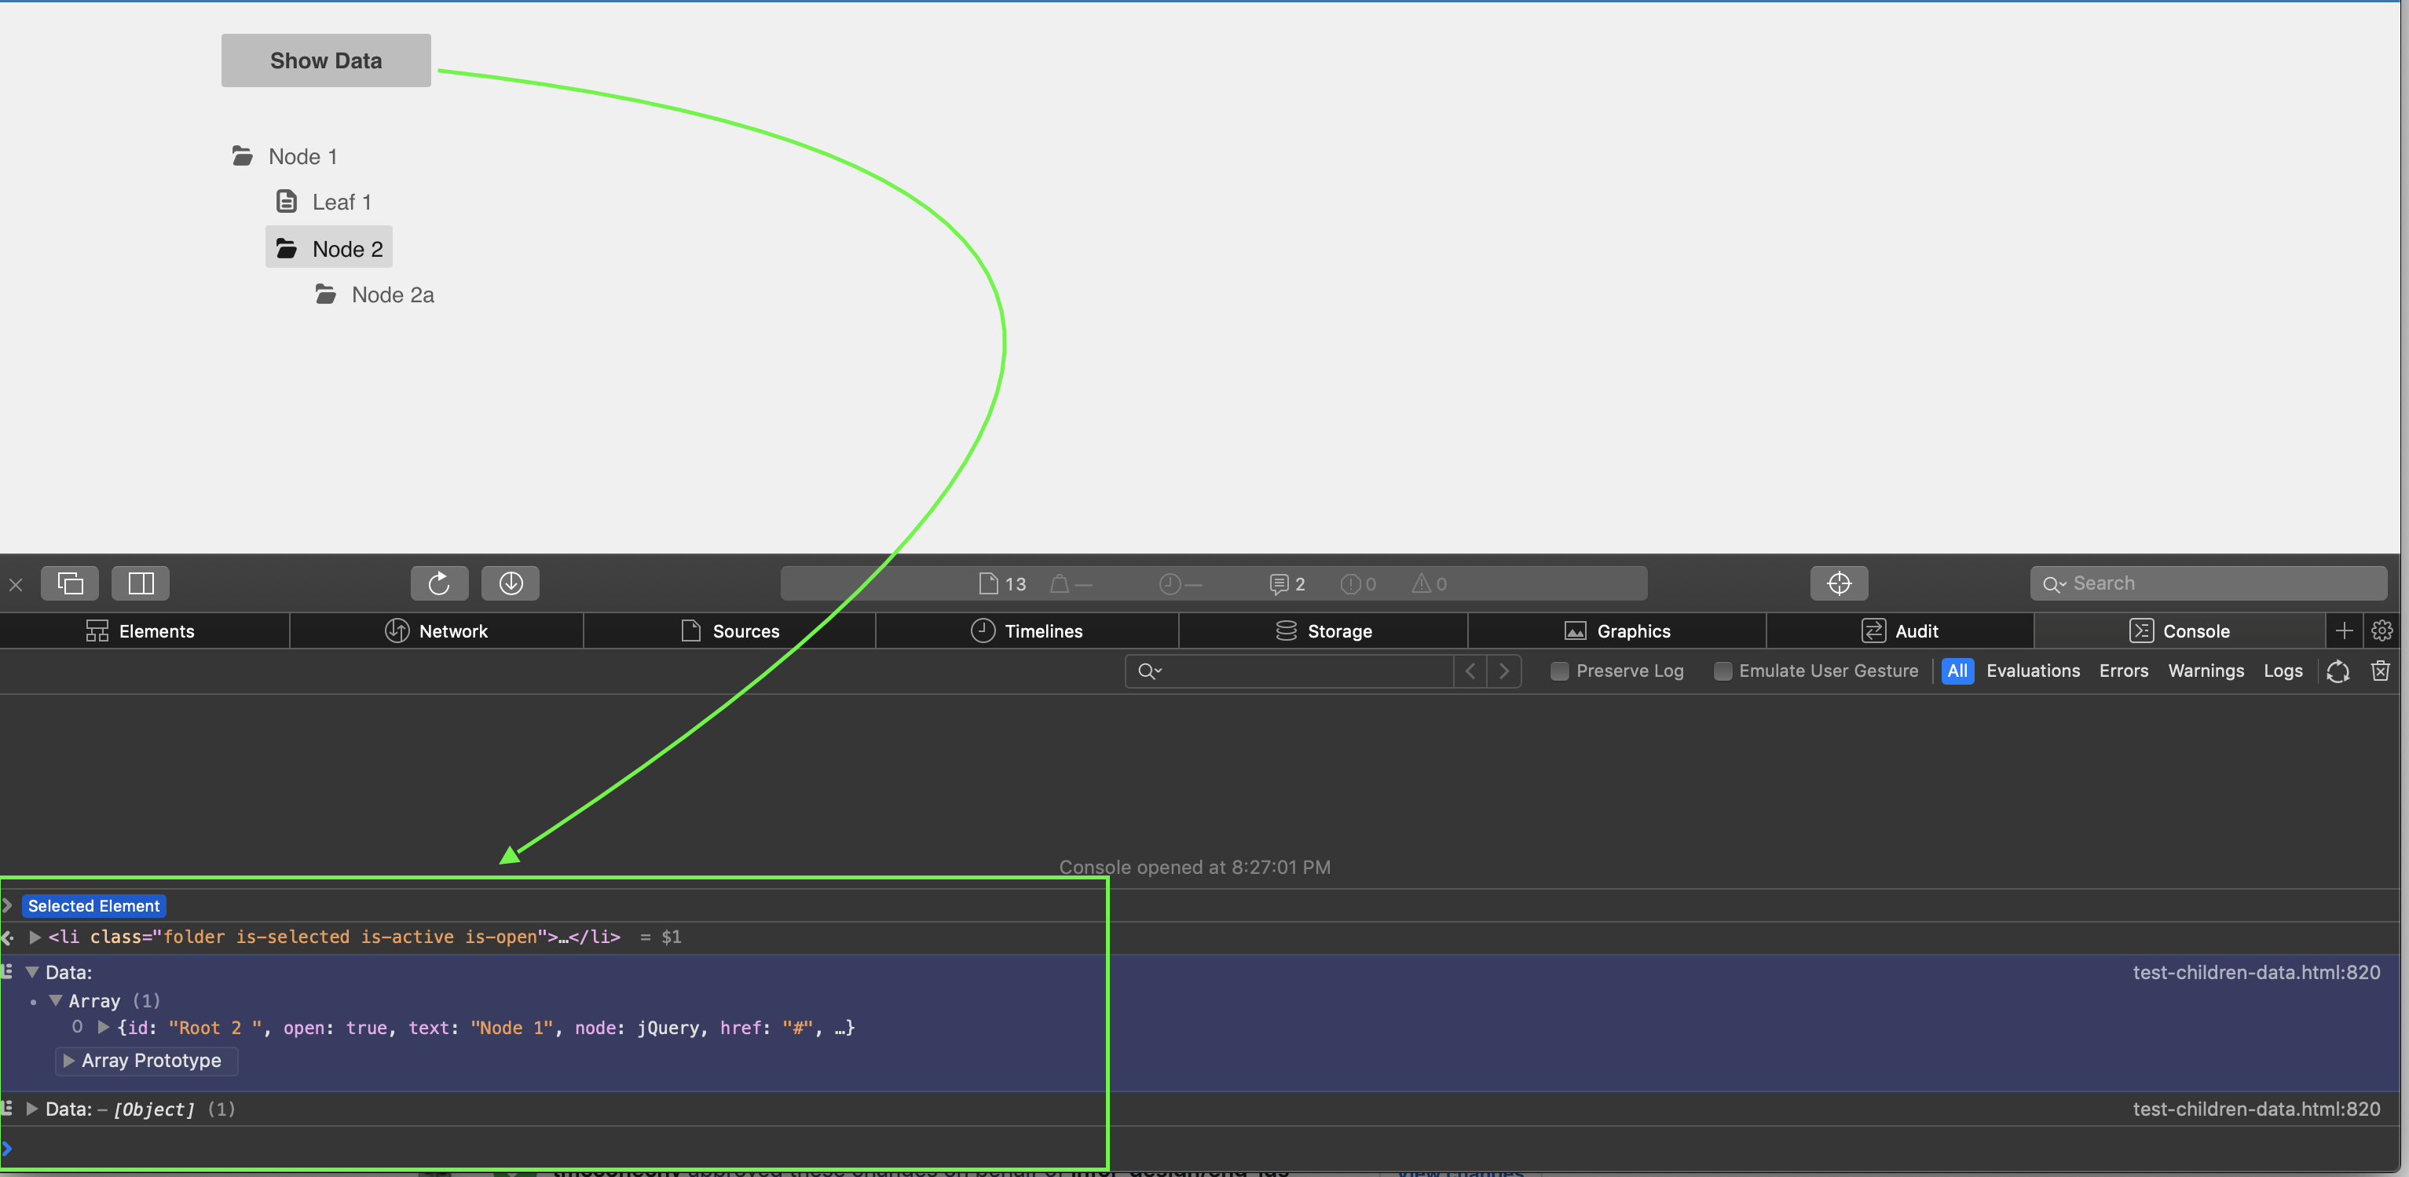Click the console filter search field
The image size is (2409, 1177).
click(x=1300, y=671)
